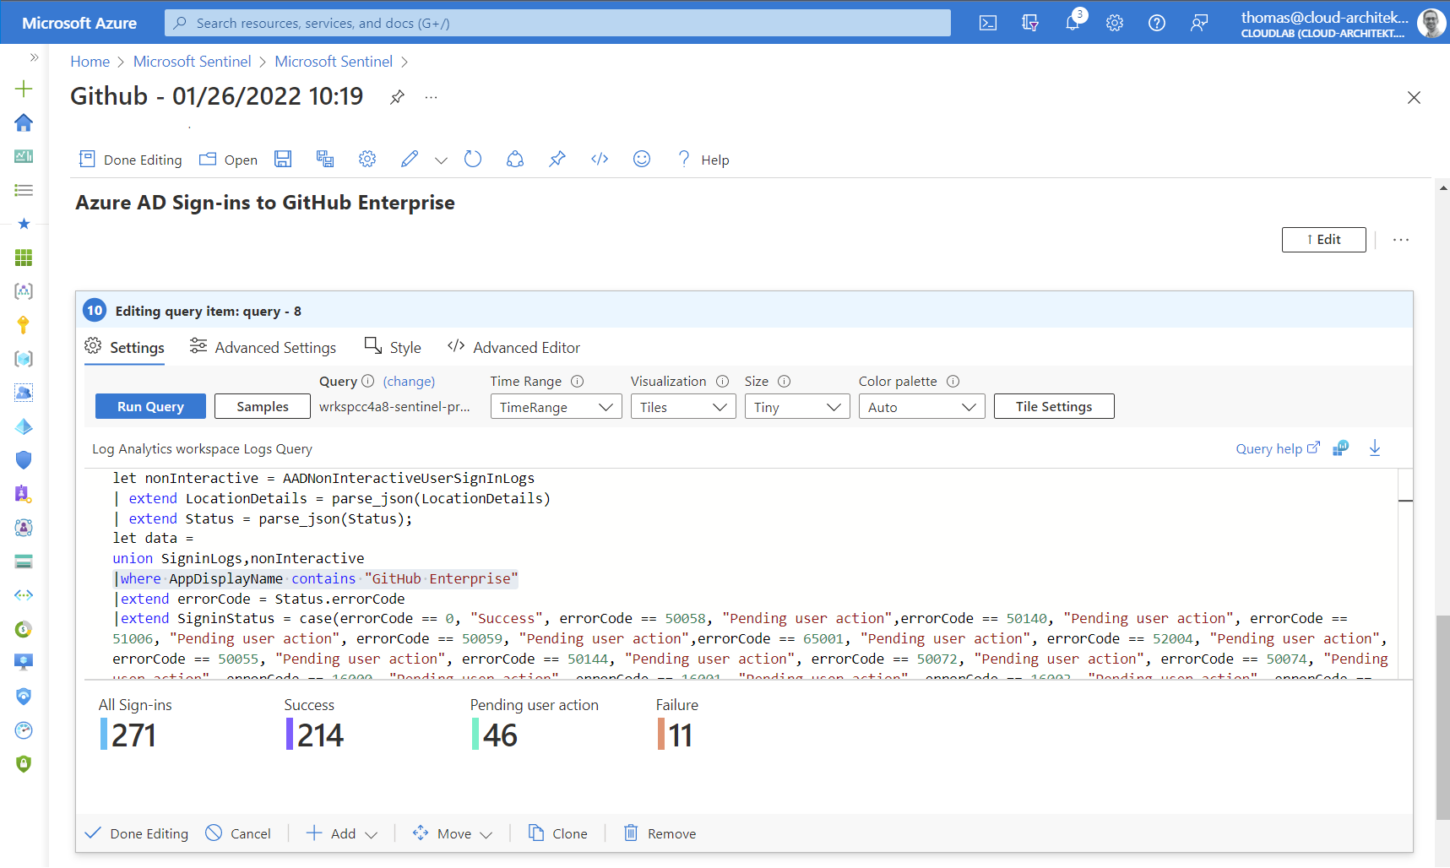Open the Color palette dropdown showing Auto
Viewport: 1450px width, 868px height.
(x=921, y=407)
